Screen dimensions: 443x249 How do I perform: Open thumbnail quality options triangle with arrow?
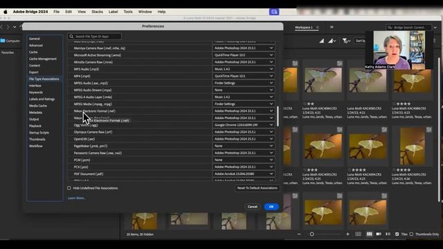pos(332,41)
